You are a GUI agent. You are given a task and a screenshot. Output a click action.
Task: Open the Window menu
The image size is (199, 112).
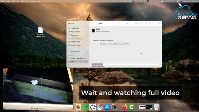(x=33, y=1)
